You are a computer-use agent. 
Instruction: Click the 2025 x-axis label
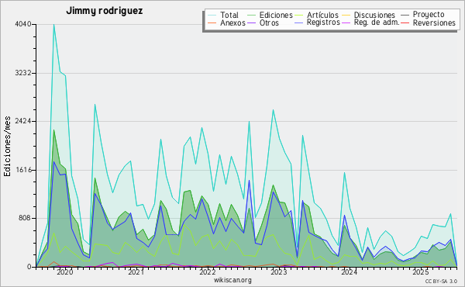coord(421,272)
